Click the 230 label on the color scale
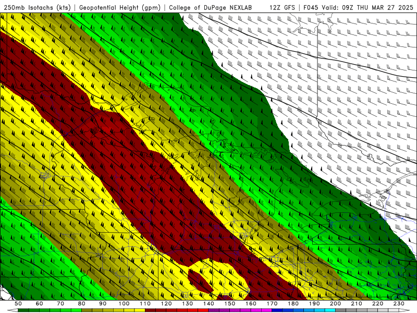The width and height of the screenshot is (417, 313). click(x=399, y=304)
